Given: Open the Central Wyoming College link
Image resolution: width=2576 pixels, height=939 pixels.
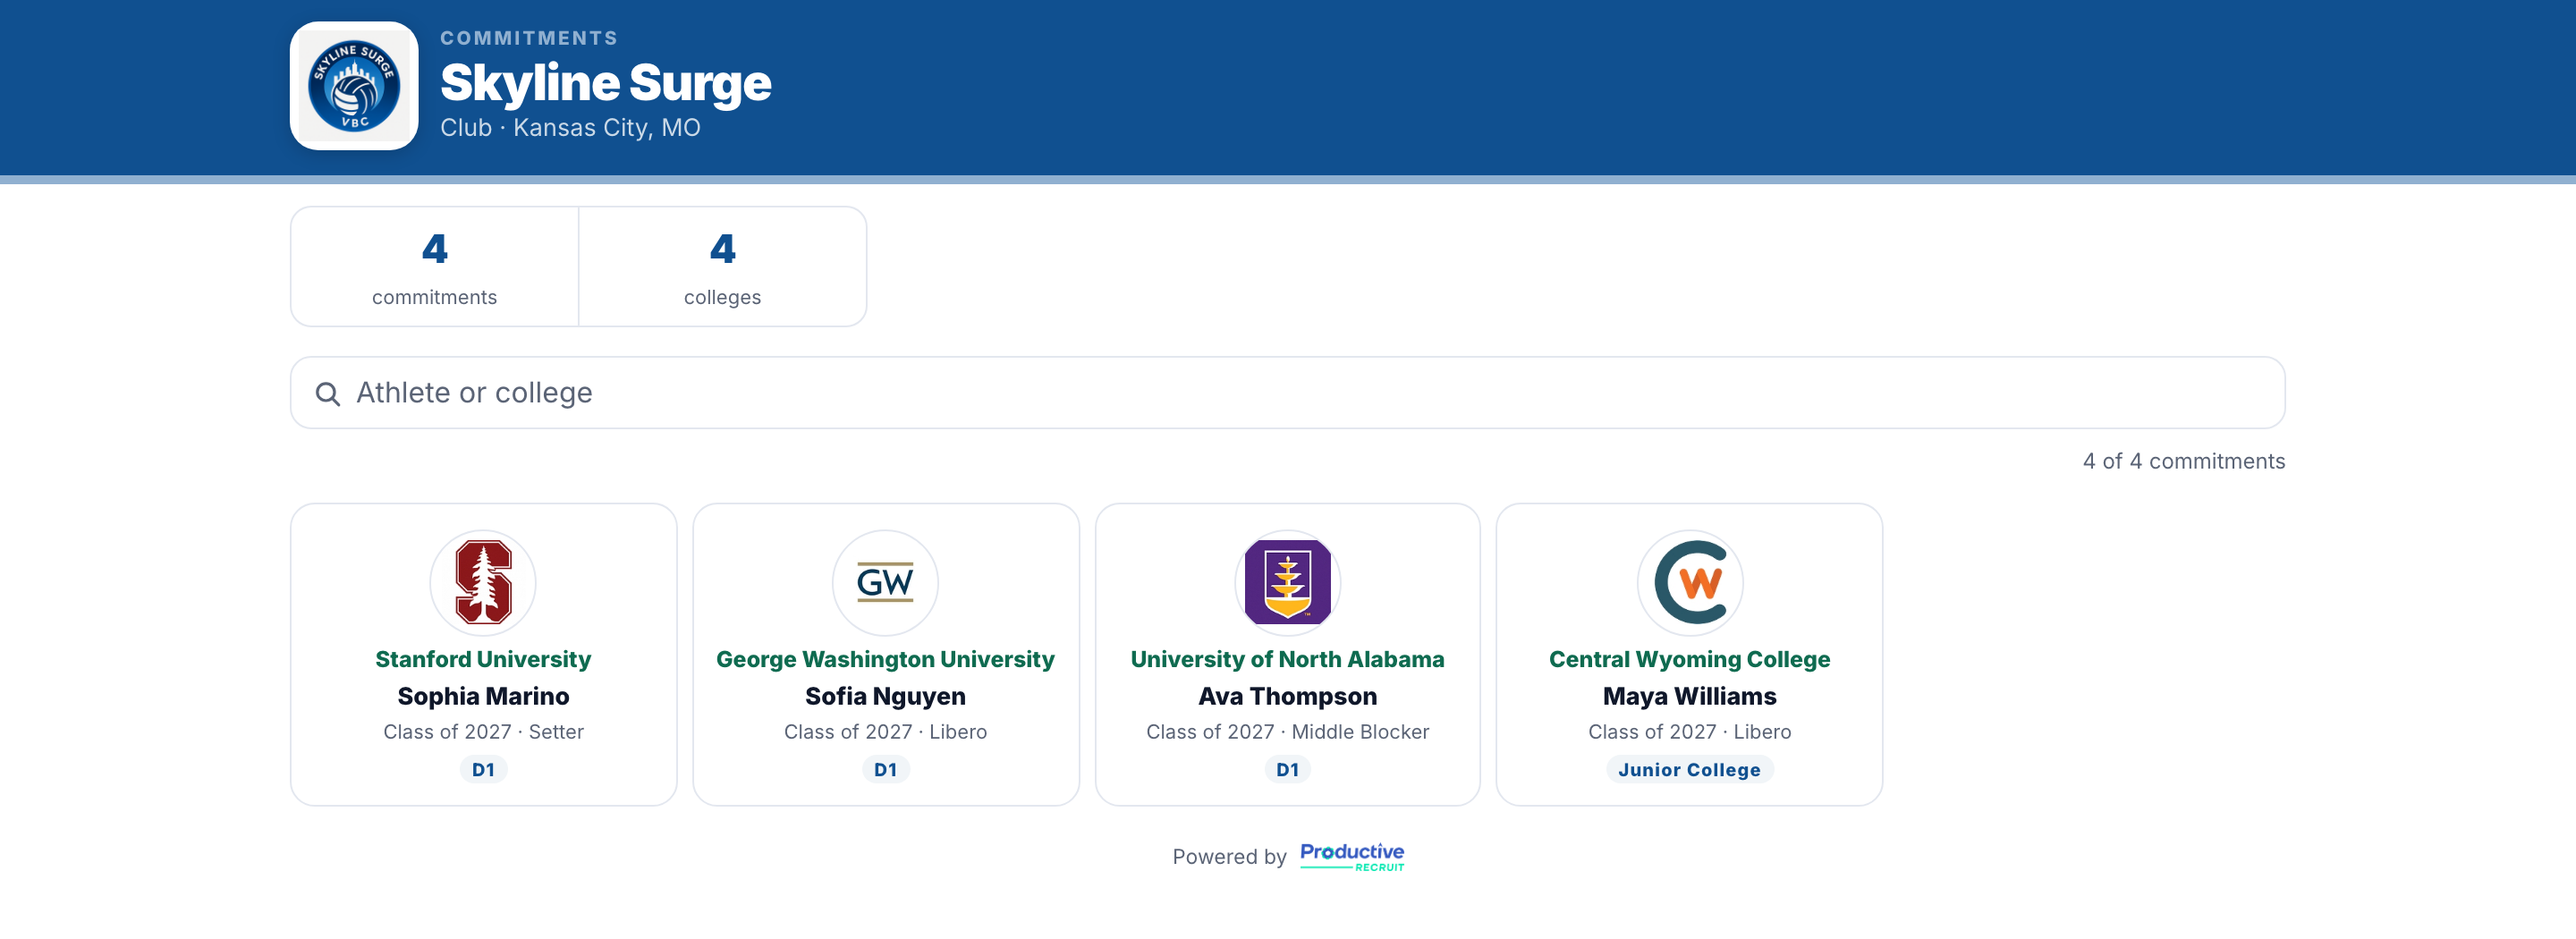Looking at the screenshot, I should tap(1689, 659).
